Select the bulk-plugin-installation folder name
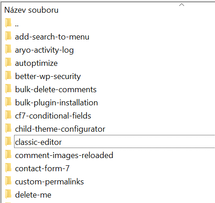 [56, 103]
